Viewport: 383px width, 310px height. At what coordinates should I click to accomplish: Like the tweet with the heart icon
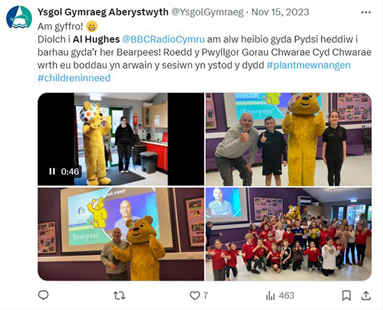[x=195, y=295]
